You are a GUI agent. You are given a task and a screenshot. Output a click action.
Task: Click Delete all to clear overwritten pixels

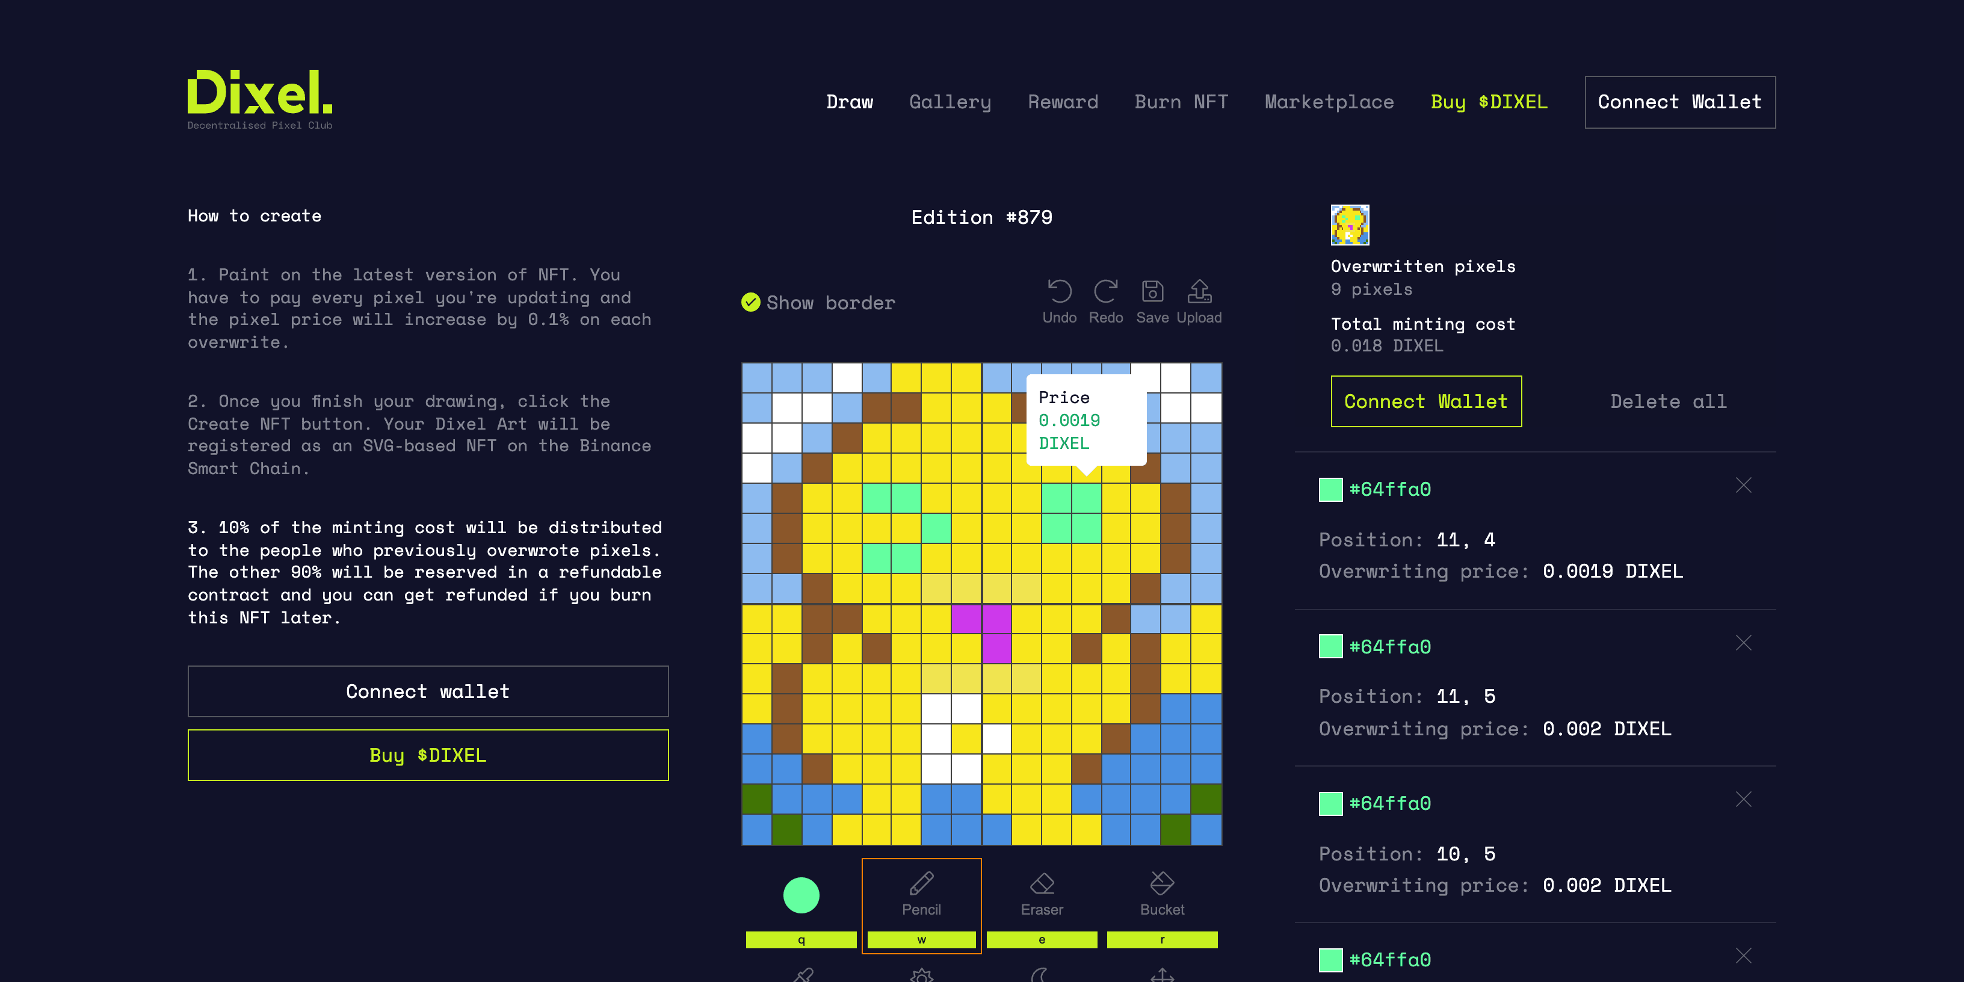click(1668, 401)
